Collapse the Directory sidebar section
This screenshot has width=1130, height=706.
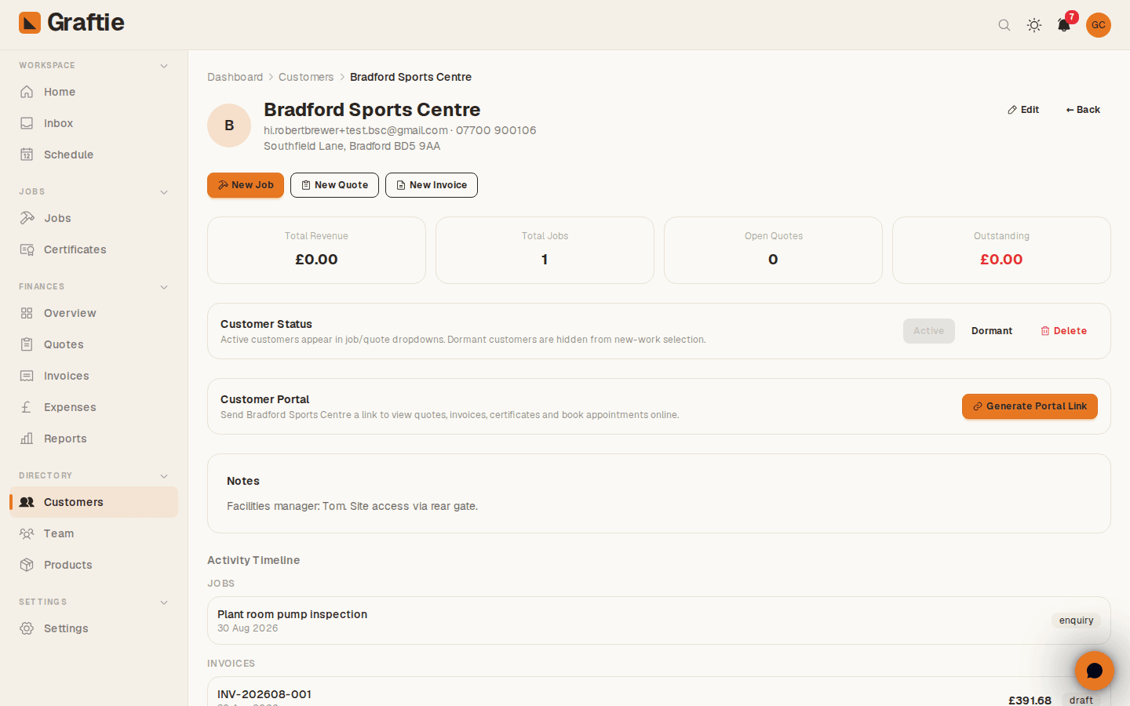(x=164, y=476)
